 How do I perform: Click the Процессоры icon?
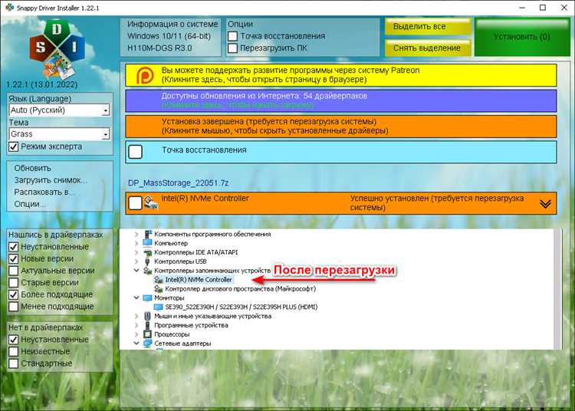(x=147, y=334)
